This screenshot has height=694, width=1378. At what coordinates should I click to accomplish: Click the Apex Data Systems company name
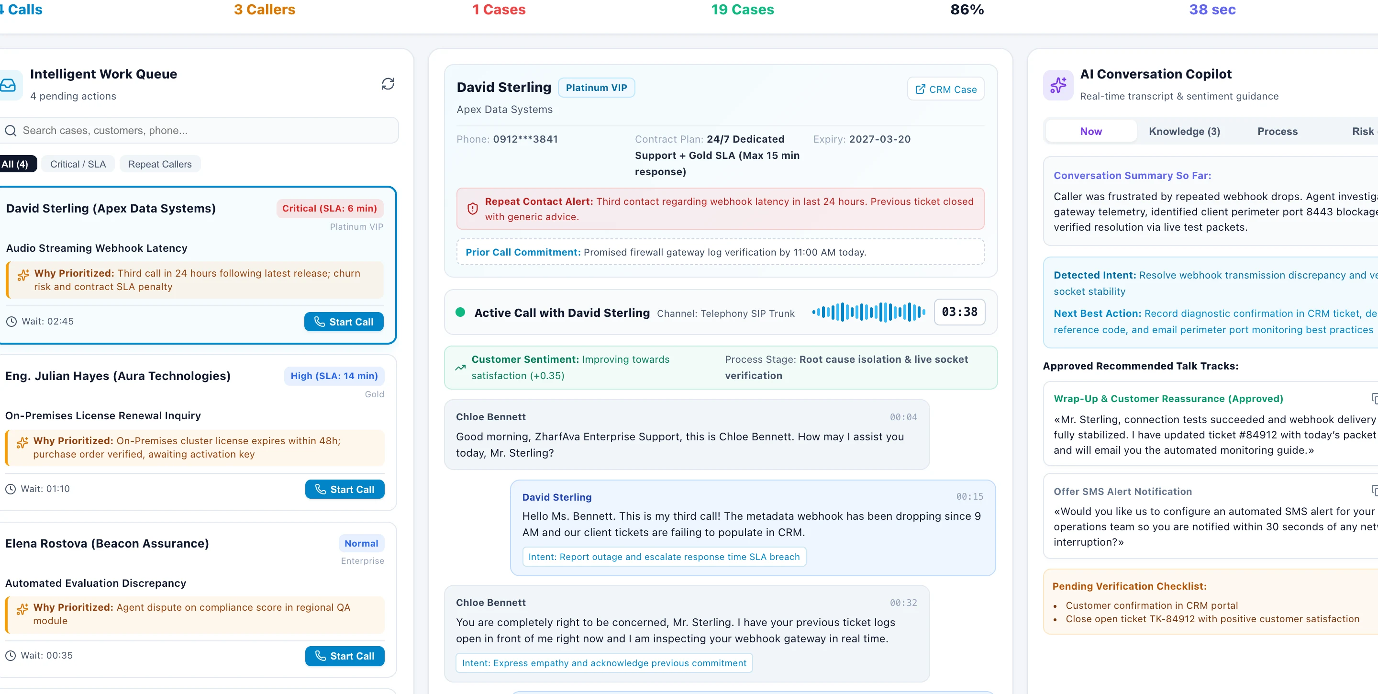tap(504, 109)
